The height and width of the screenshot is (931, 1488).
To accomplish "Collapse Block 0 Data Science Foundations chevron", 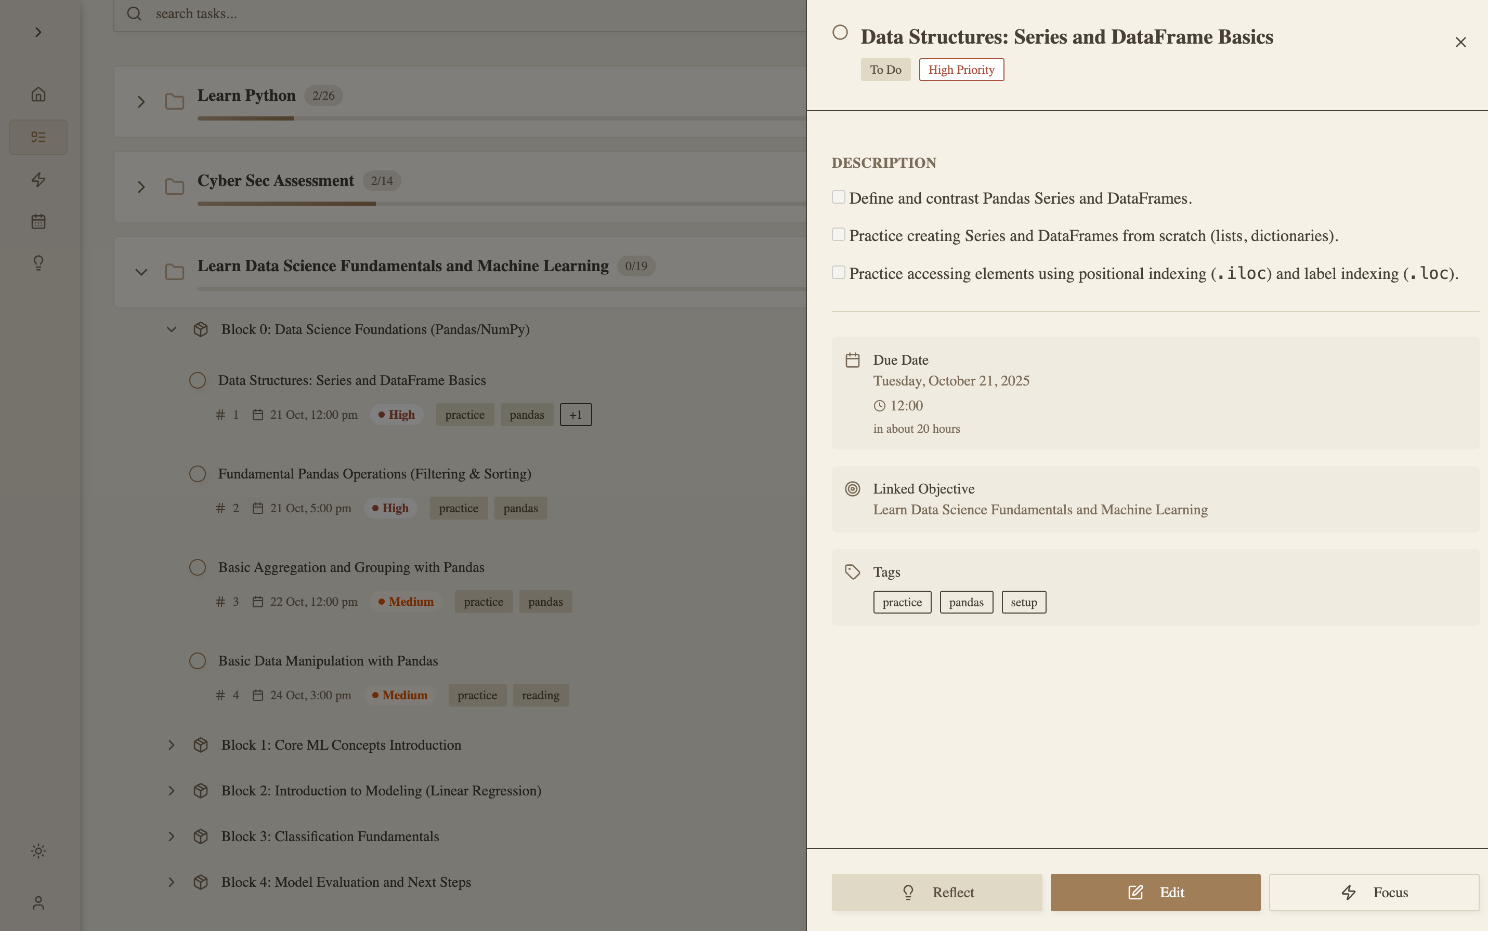I will coord(171,329).
